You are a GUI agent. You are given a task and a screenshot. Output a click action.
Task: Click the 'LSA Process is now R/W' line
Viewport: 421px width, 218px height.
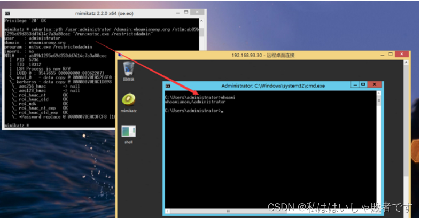[x=43, y=69]
